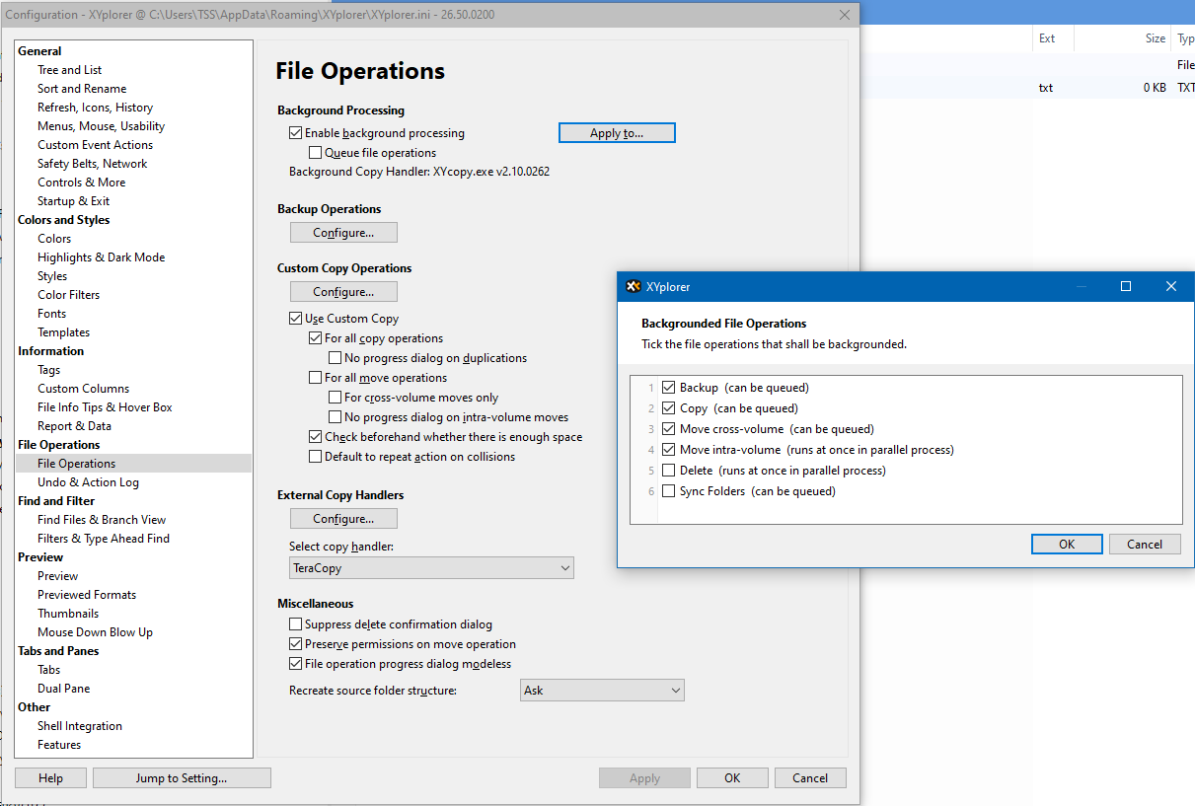Uncheck the Backup backgrounded operation
Screen dimensions: 1195x806
[669, 388]
